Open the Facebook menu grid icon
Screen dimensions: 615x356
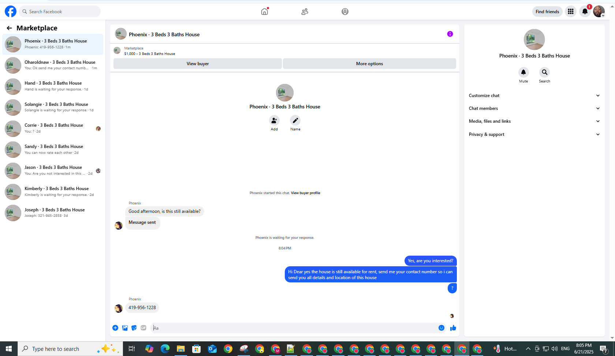pyautogui.click(x=570, y=12)
